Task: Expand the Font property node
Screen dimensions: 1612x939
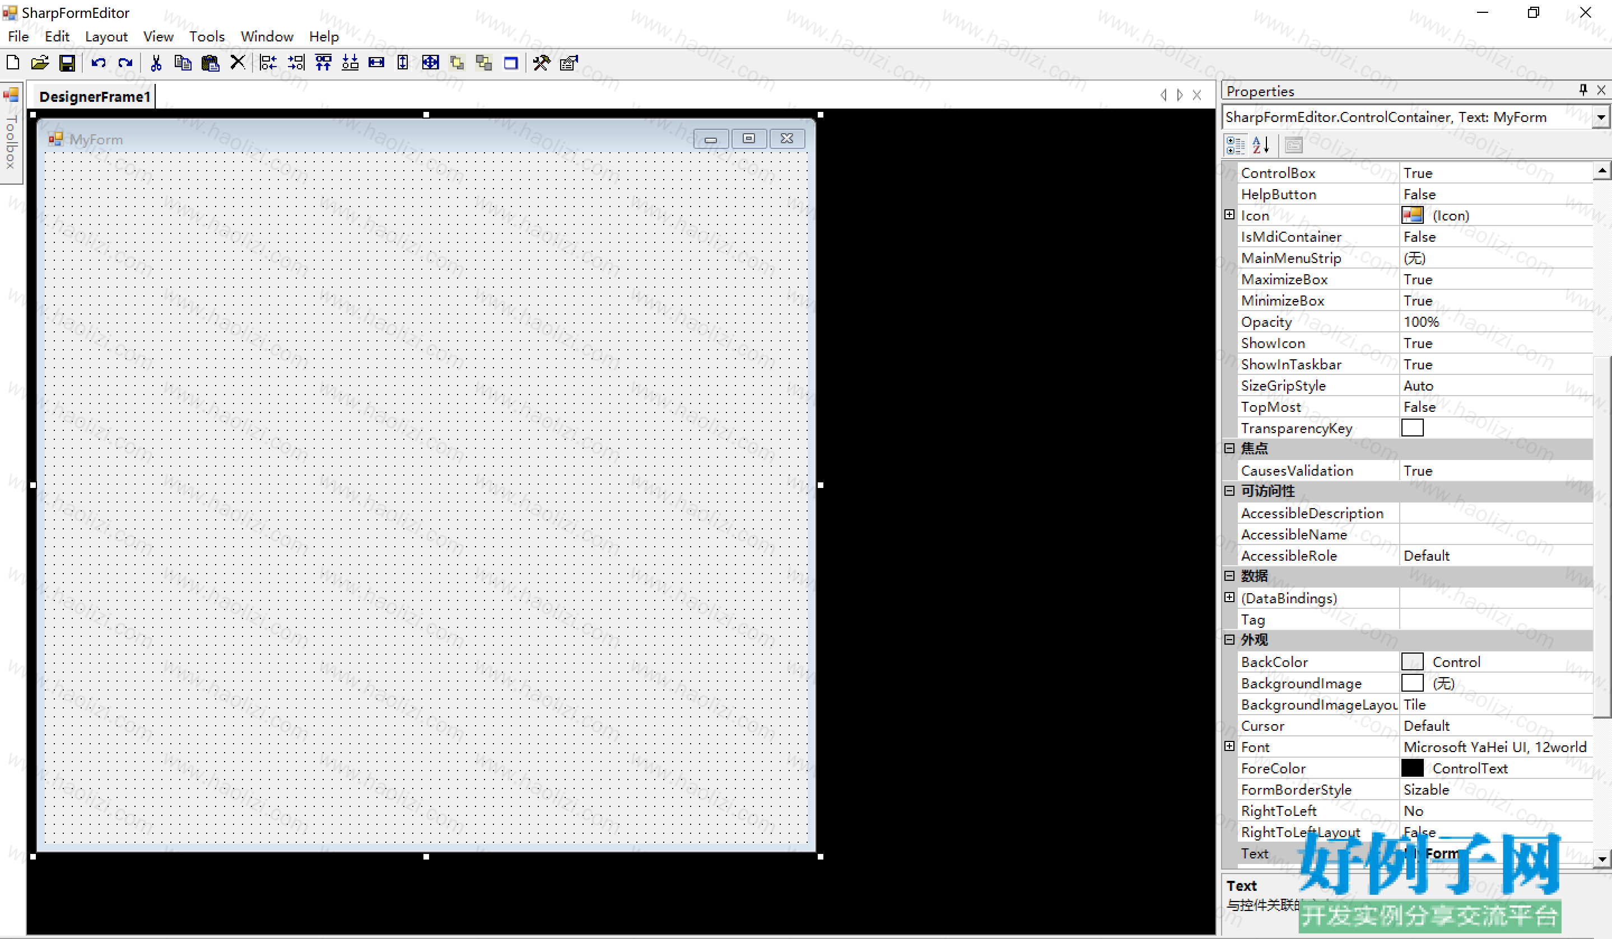Action: [1229, 746]
